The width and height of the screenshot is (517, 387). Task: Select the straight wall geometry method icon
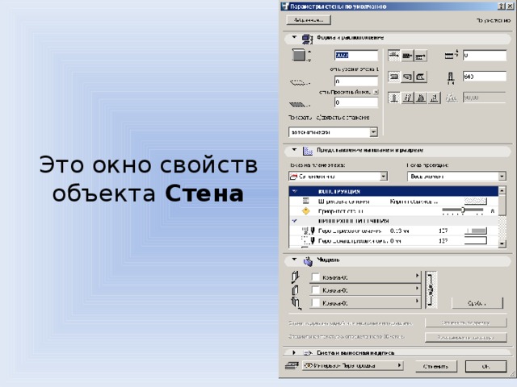pos(394,56)
